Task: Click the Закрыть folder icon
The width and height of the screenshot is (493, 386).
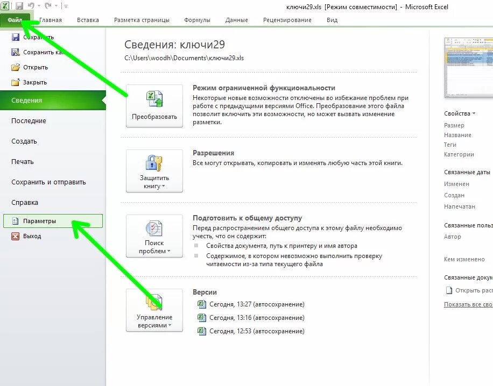Action: pos(16,82)
